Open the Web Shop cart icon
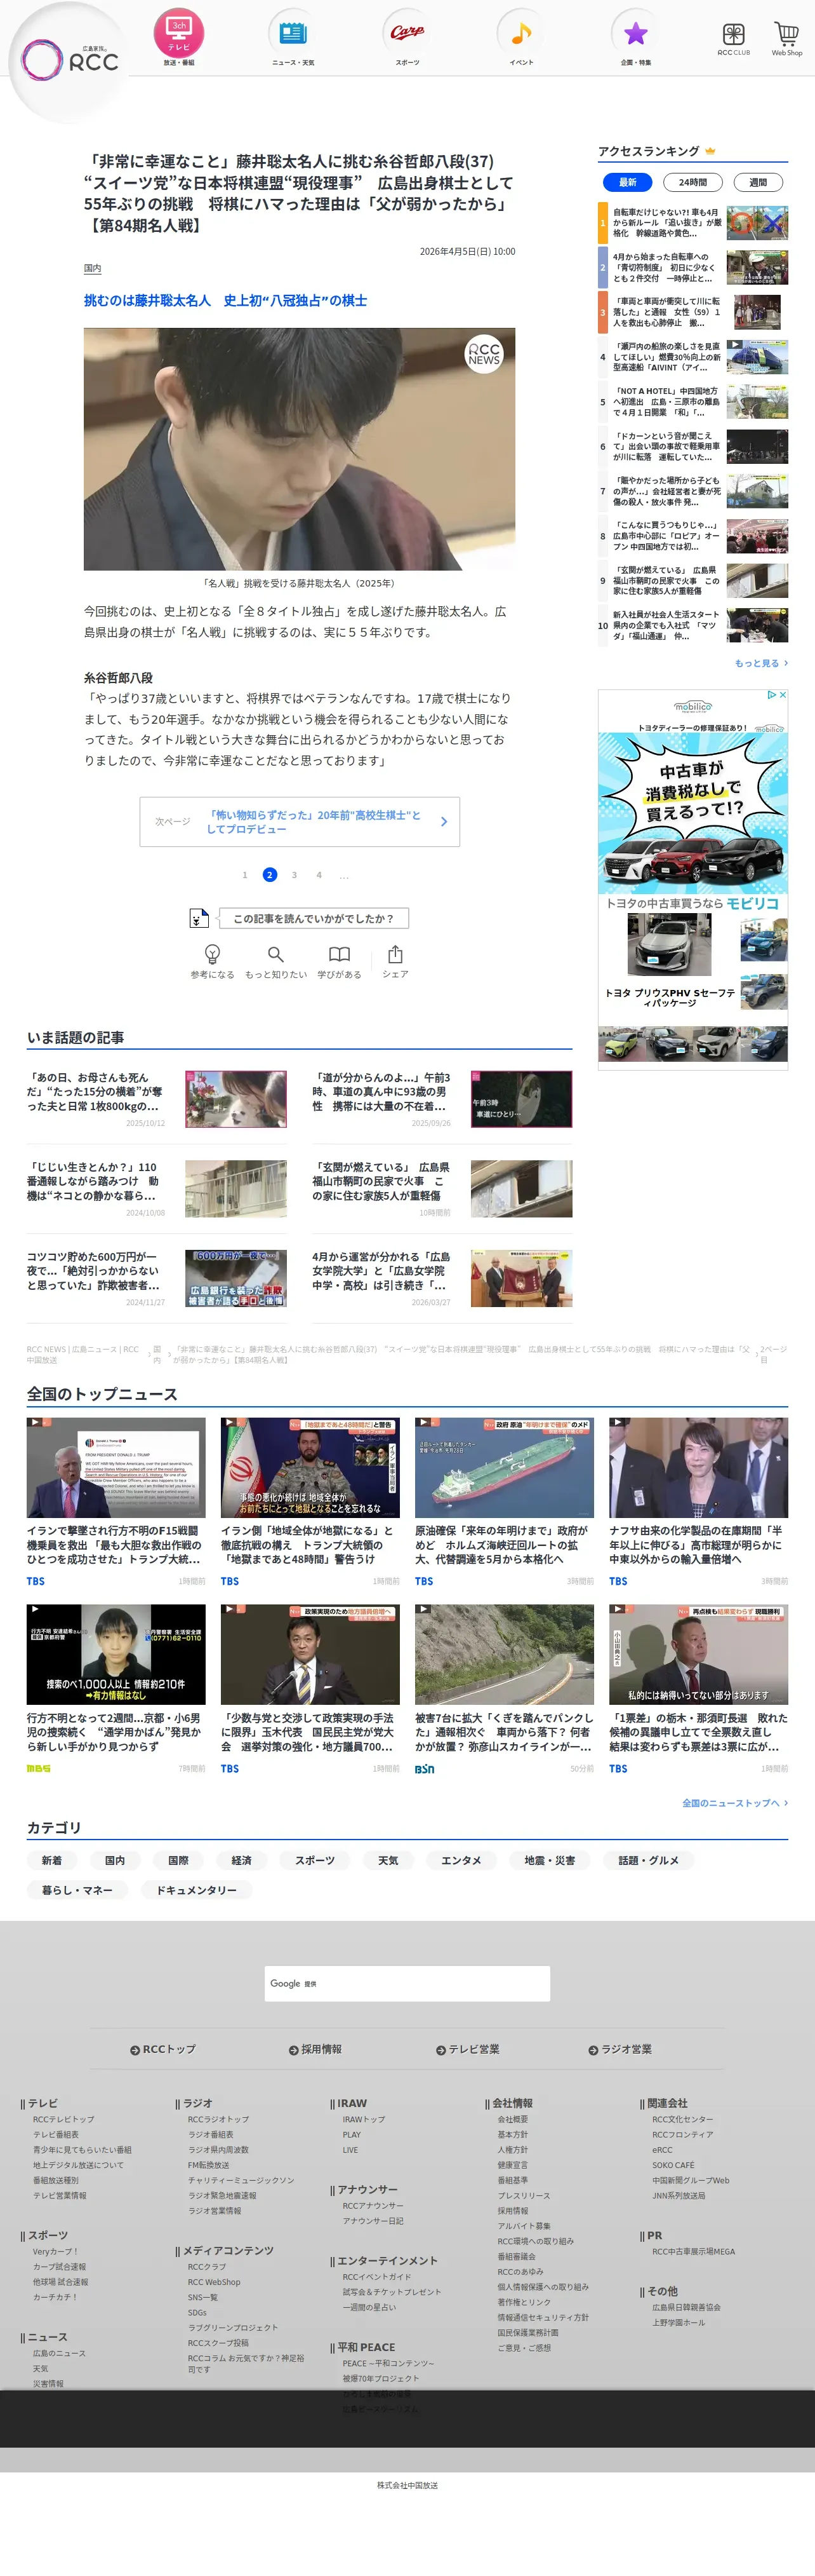Screen dimensions: 815x2576 pos(787,39)
